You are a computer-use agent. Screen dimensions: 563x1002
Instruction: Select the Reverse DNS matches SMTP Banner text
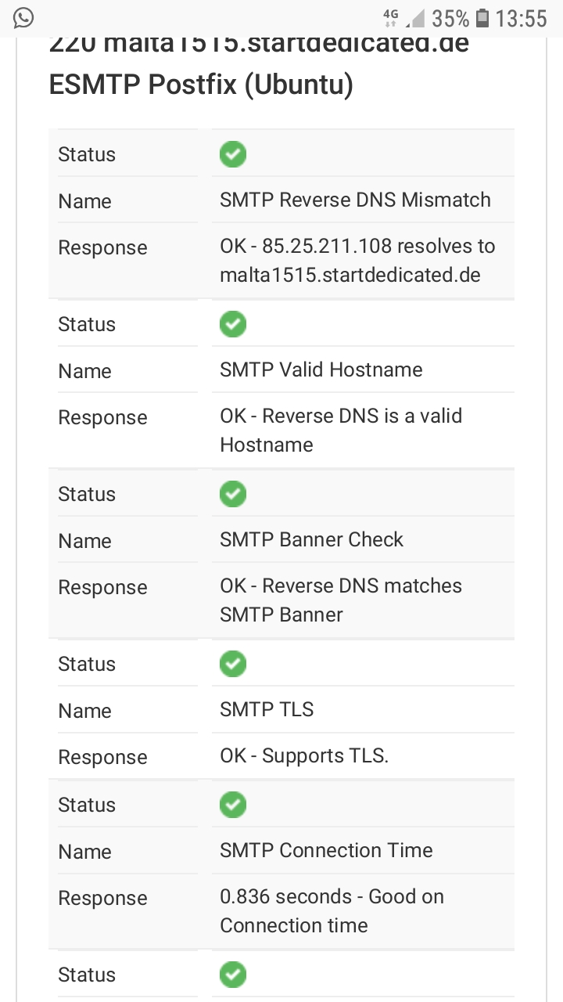[341, 600]
